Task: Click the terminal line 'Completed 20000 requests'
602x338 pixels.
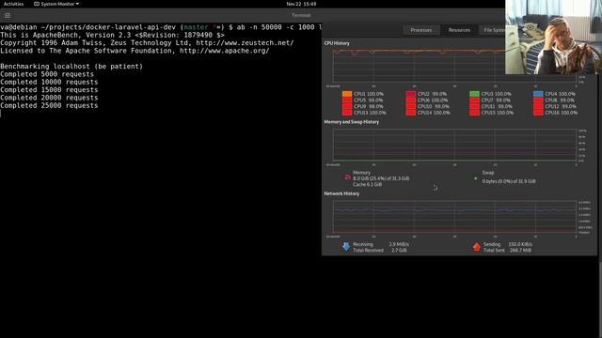Action: point(49,98)
